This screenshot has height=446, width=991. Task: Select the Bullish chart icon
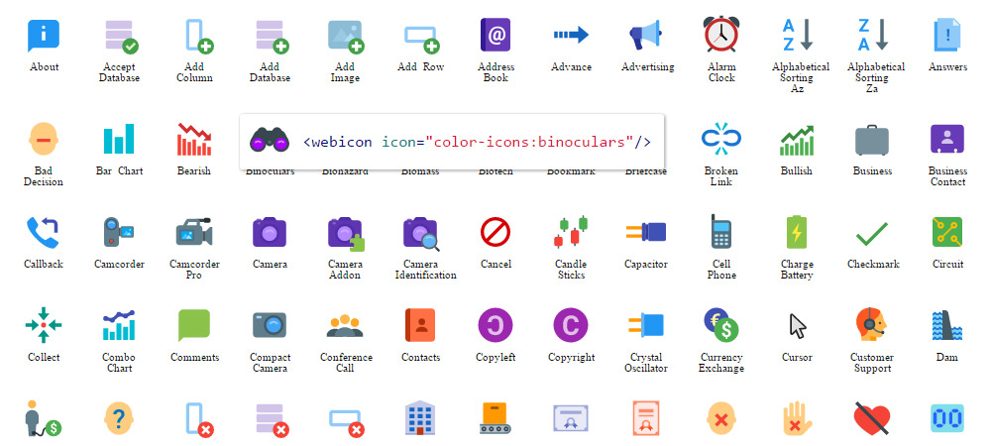tap(797, 140)
